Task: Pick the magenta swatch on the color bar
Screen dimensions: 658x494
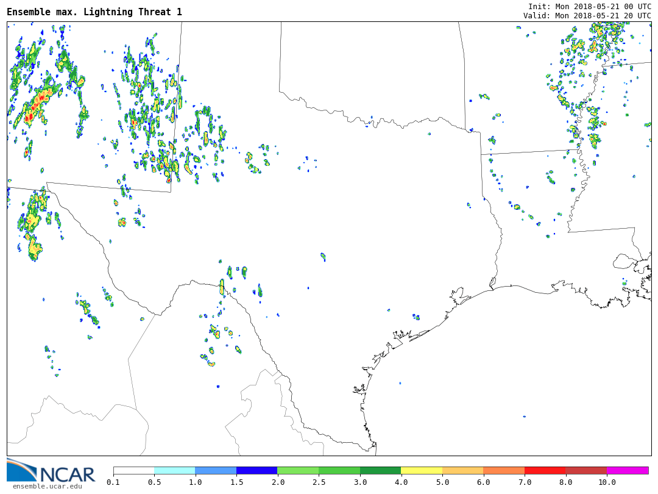Action: coord(628,471)
